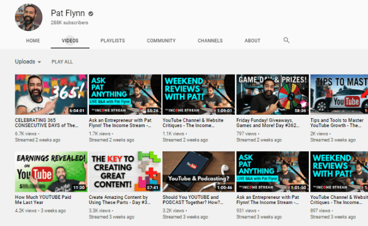
Task: Select the Channels tab
Action: [210, 41]
